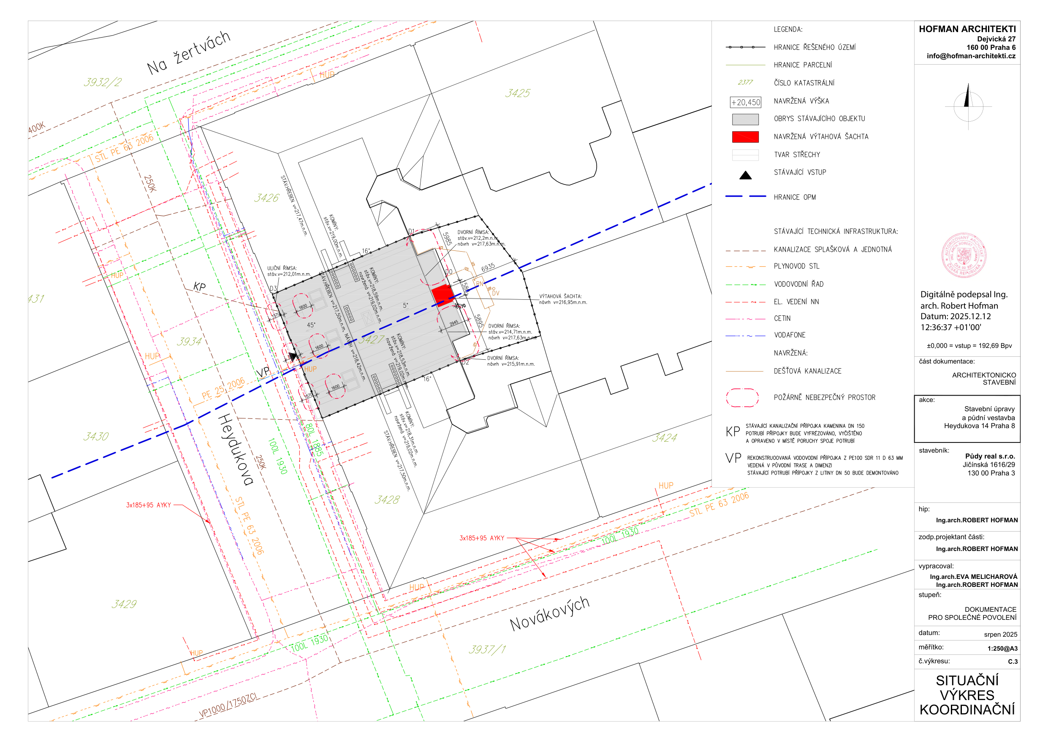Click the SITUAČNÍ VÝKRES KOORDINAČNÍ drawing title
The width and height of the screenshot is (1048, 741).
pos(967,695)
